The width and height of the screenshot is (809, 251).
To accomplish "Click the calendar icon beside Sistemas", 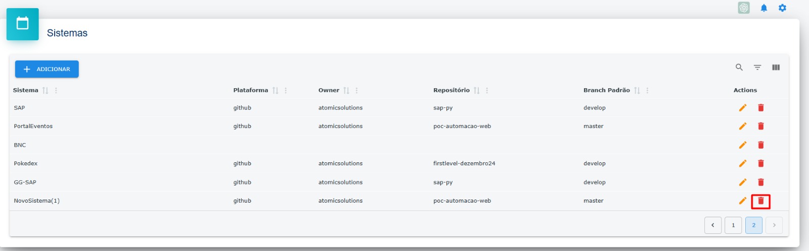I will [23, 24].
